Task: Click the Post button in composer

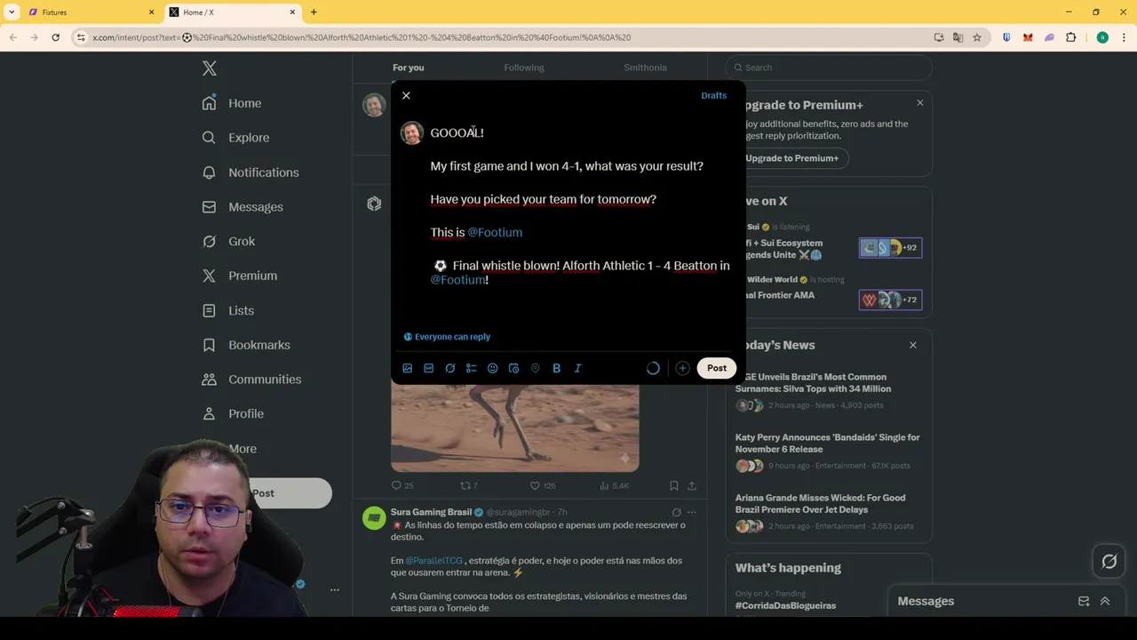Action: coord(717,368)
